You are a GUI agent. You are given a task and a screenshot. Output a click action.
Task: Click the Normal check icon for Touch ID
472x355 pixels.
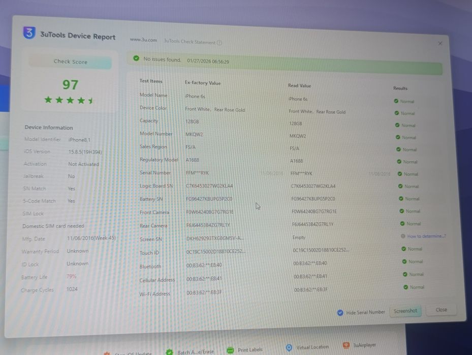pos(404,249)
